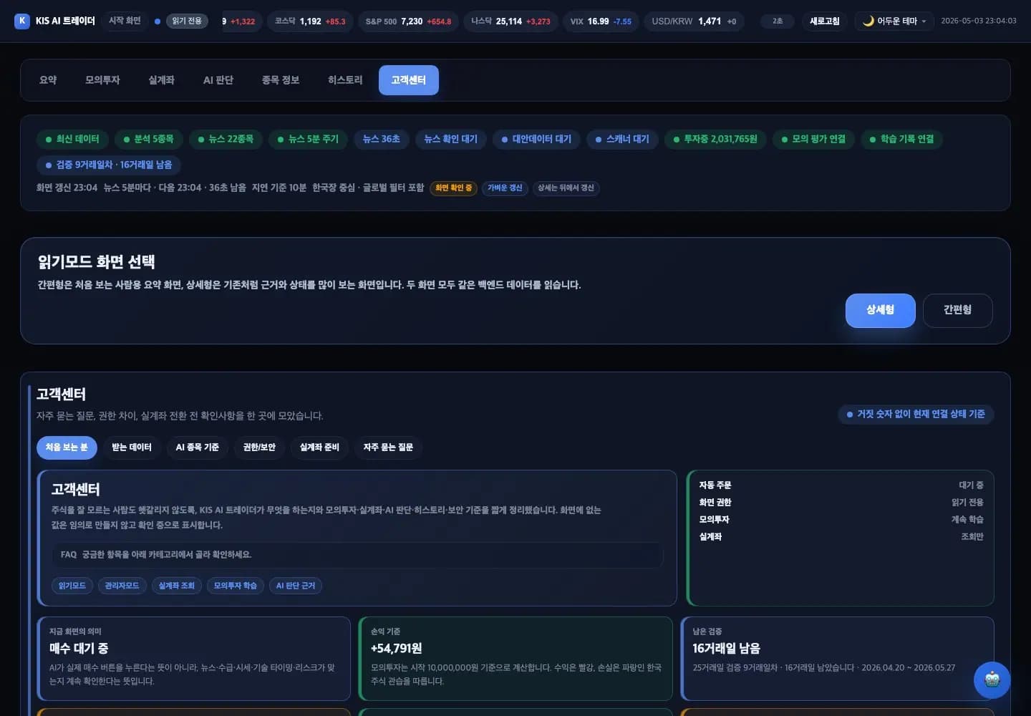
Task: Switch to 상세형 view mode
Action: [880, 310]
